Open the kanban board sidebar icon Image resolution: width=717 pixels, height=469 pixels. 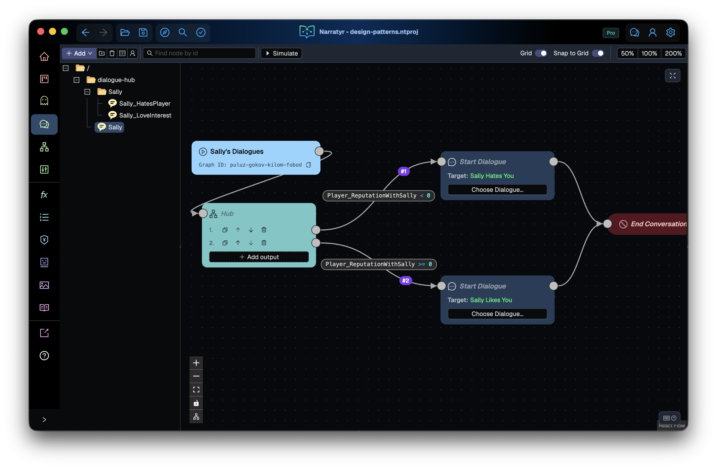44,79
